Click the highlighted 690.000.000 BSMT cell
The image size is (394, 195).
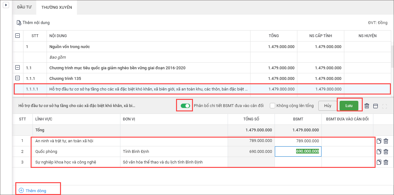(298, 152)
